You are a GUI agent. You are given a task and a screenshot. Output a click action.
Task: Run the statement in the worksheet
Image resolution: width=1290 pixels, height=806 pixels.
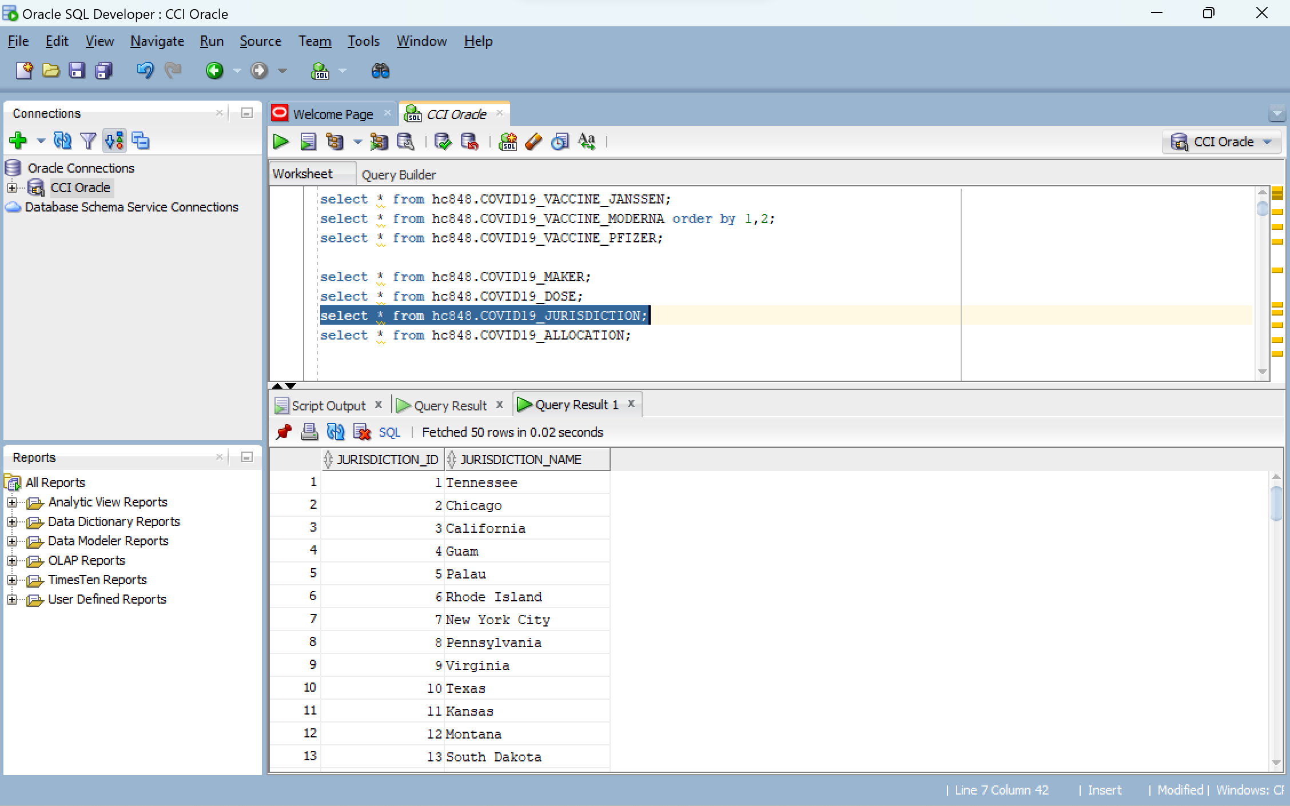click(280, 141)
